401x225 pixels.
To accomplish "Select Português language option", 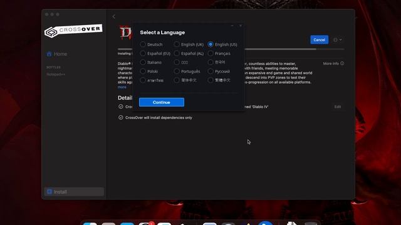I will 187,71.
